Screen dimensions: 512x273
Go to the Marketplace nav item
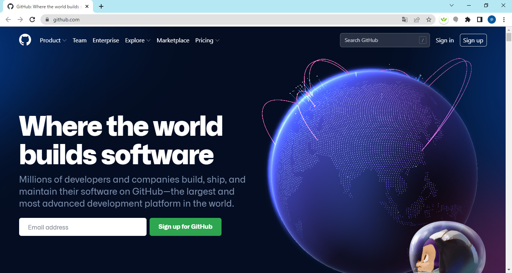point(173,40)
